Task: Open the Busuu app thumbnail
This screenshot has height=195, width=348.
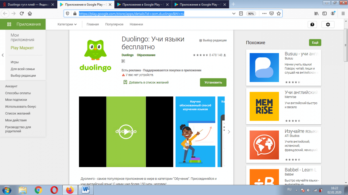Action: click(264, 67)
